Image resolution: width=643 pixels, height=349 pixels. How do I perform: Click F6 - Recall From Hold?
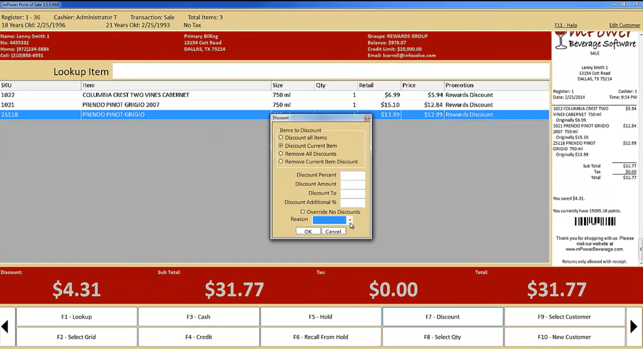(320, 337)
